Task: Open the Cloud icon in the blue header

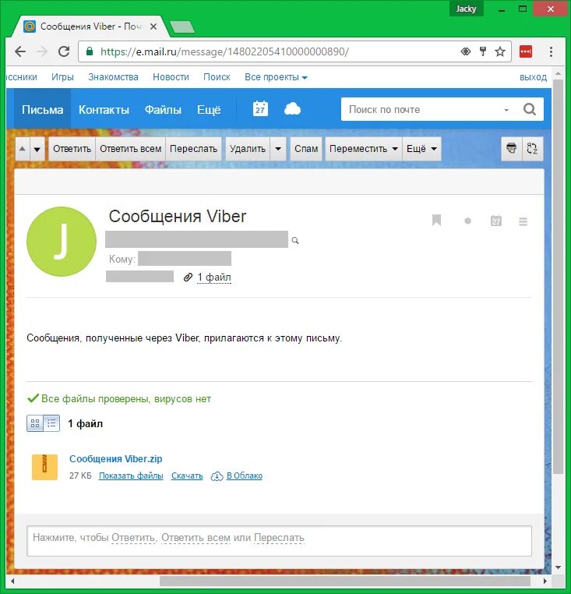Action: coord(292,109)
